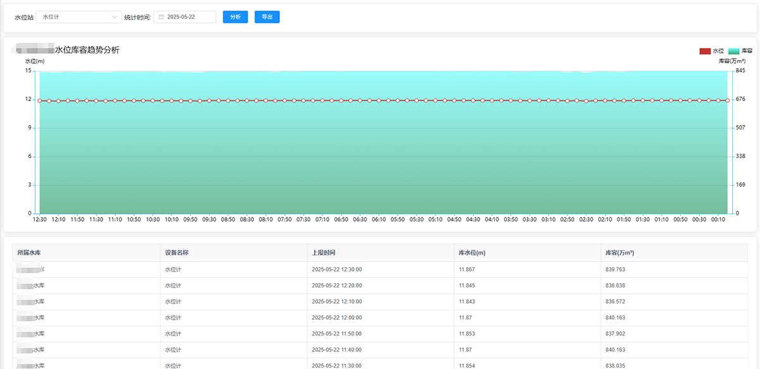Click the water level point at 12:30

39,100
